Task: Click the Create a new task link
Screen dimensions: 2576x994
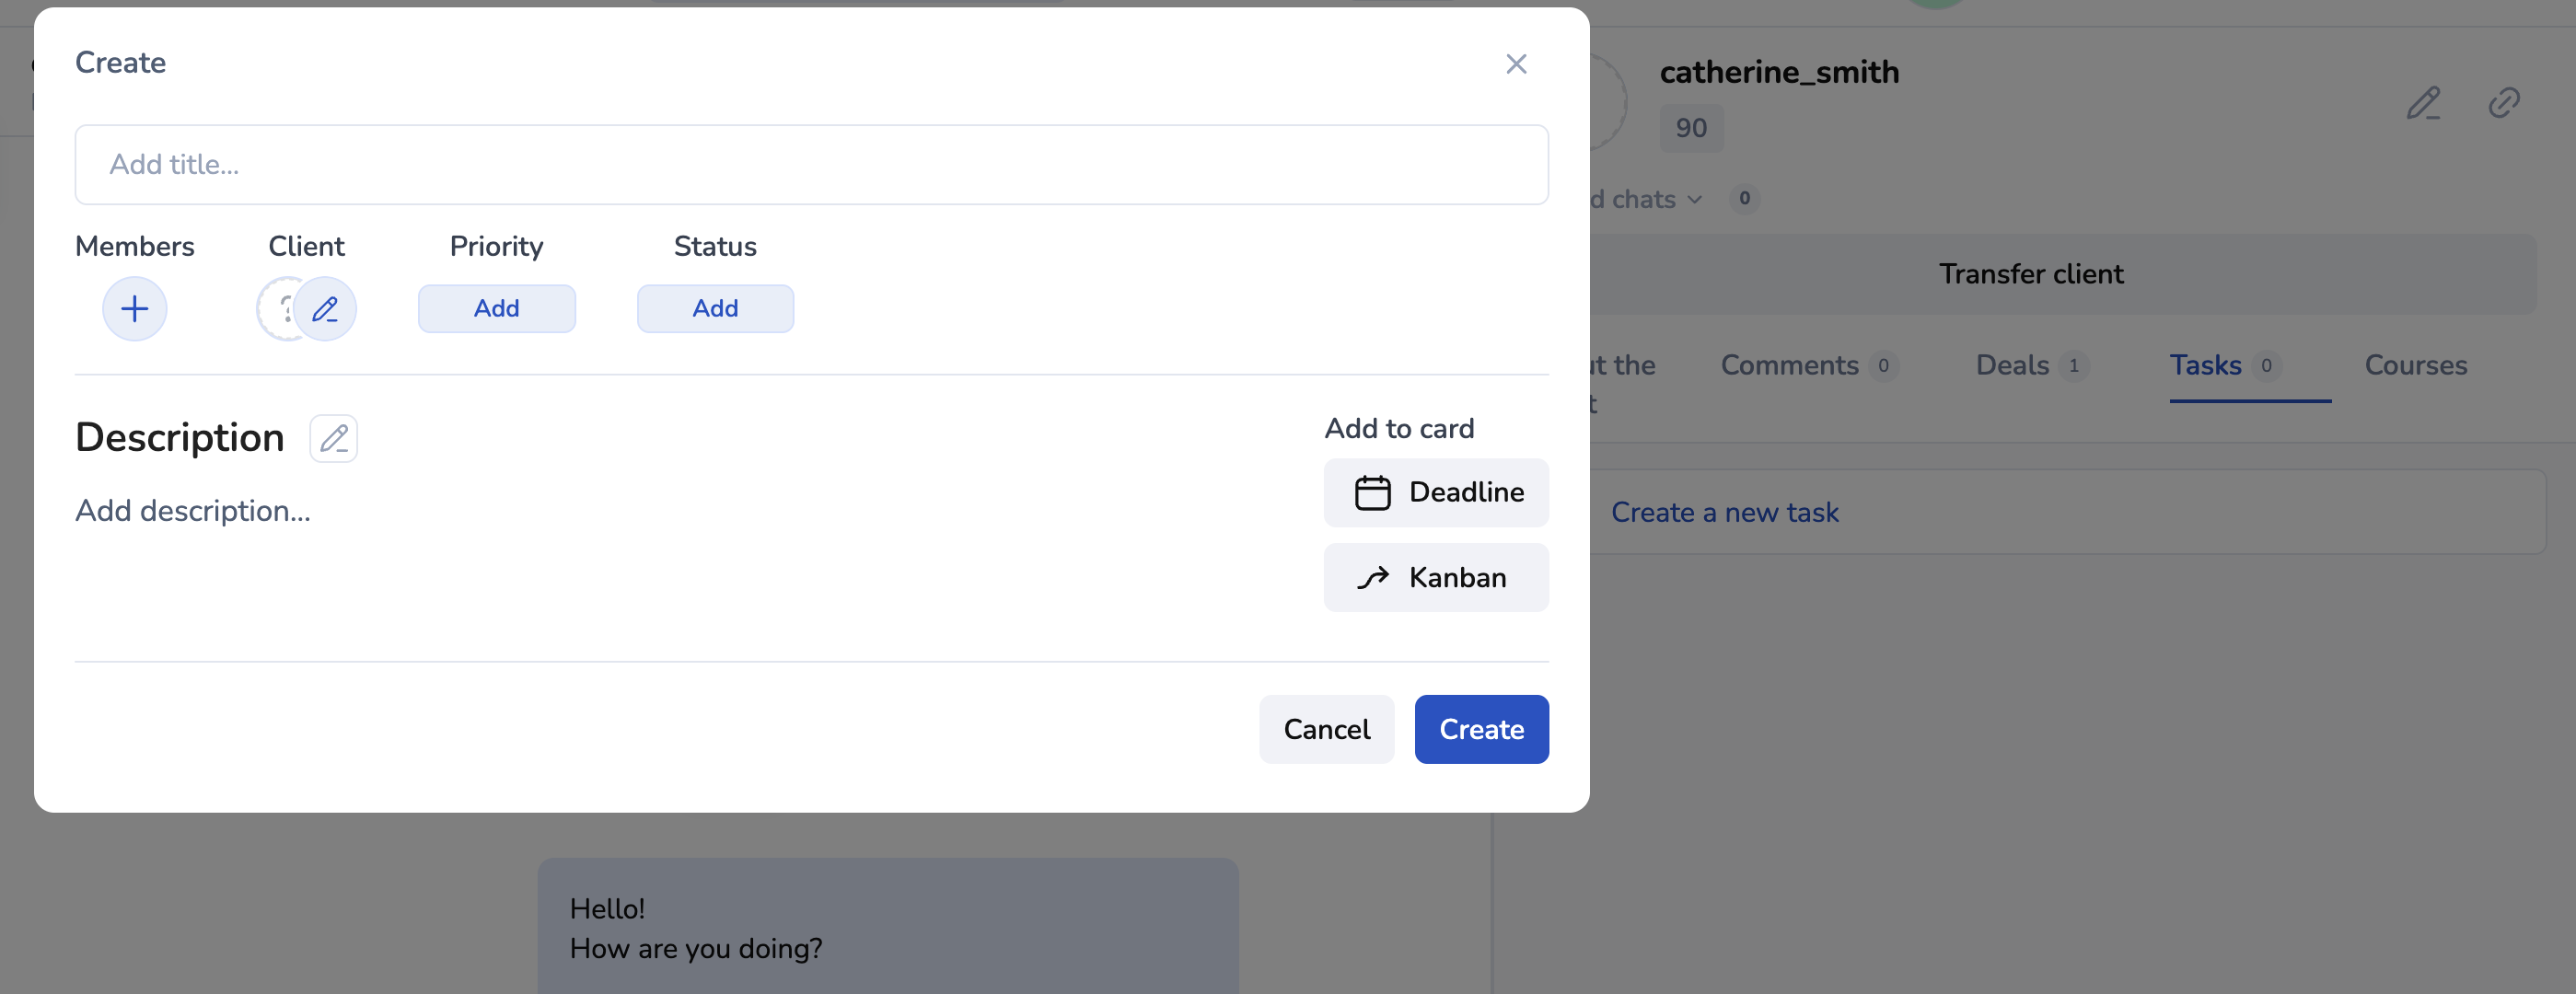Action: click(1724, 513)
